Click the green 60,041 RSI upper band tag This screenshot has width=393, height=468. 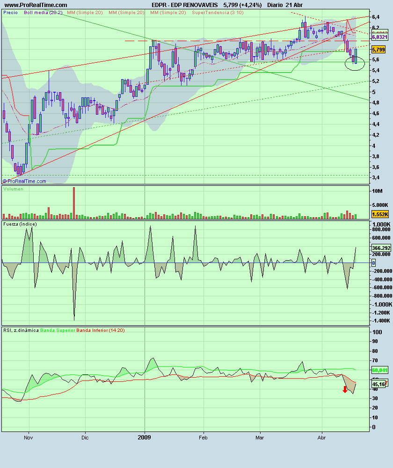click(x=379, y=370)
